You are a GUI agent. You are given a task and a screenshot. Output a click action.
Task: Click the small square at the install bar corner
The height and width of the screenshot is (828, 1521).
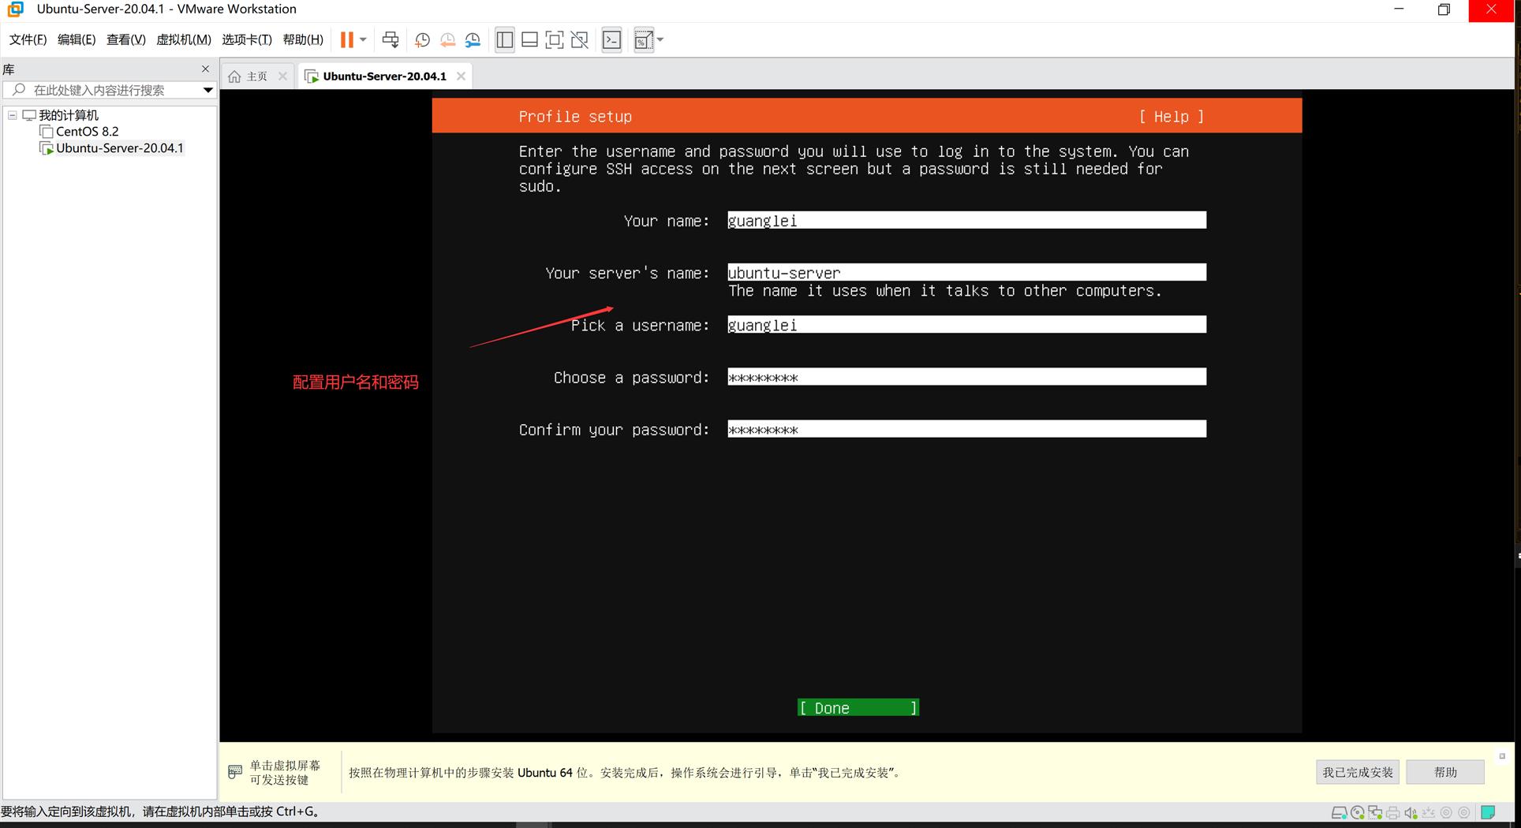(x=1502, y=755)
